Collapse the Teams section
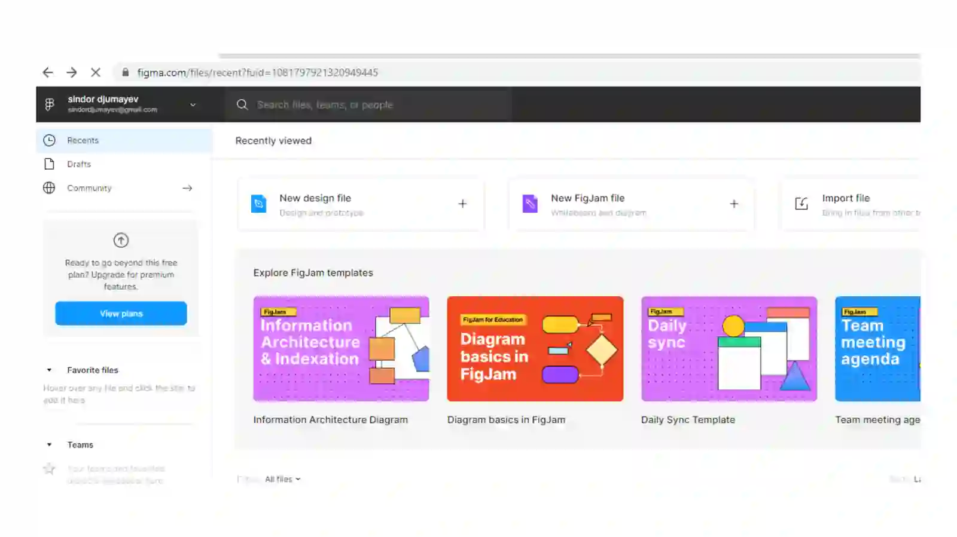 point(49,444)
